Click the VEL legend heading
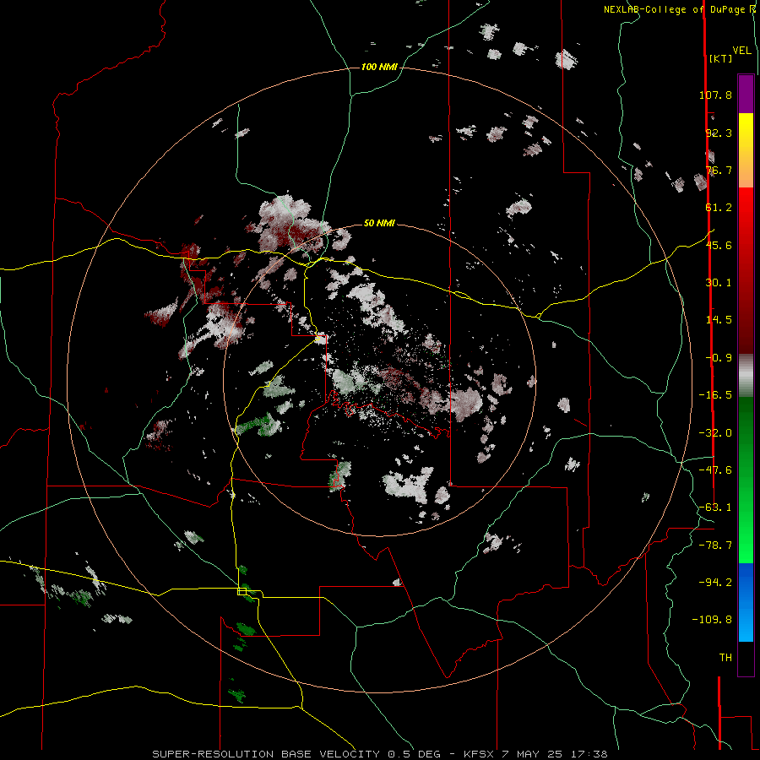This screenshot has height=760, width=760. click(742, 51)
